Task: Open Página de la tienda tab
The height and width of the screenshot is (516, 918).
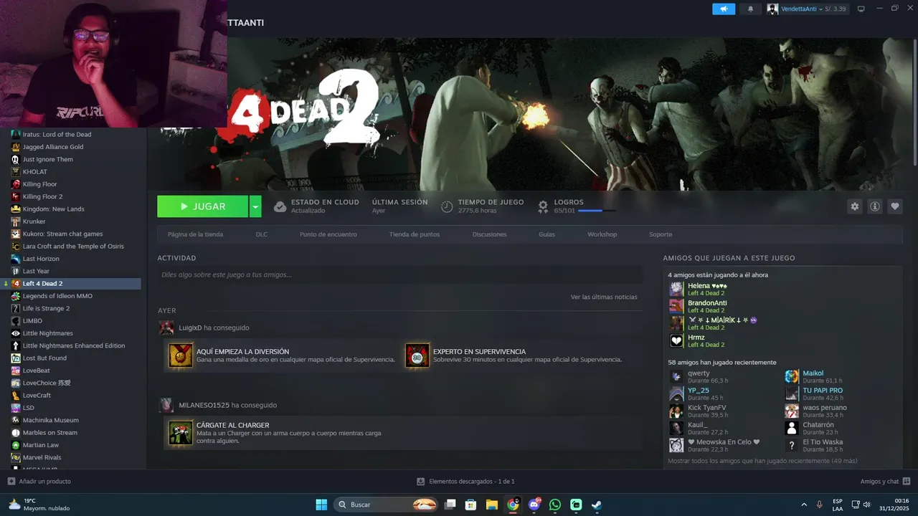Action: point(195,234)
